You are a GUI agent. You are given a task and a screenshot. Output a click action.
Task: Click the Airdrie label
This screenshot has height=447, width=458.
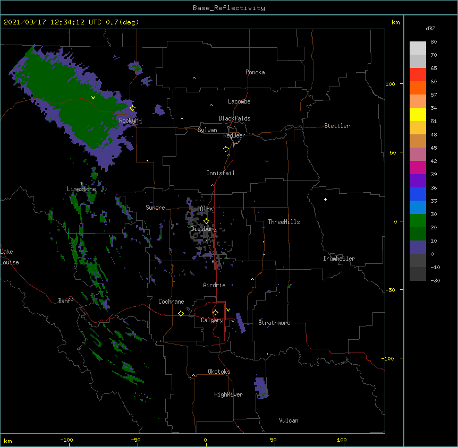click(215, 285)
